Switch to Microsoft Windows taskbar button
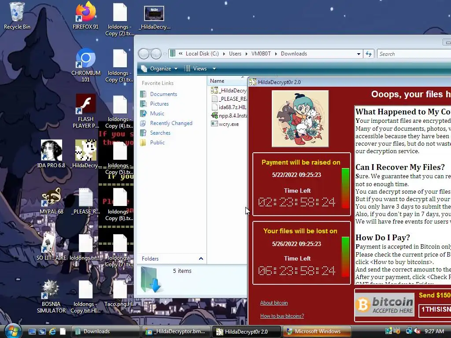Image resolution: width=451 pixels, height=338 pixels. point(317,331)
